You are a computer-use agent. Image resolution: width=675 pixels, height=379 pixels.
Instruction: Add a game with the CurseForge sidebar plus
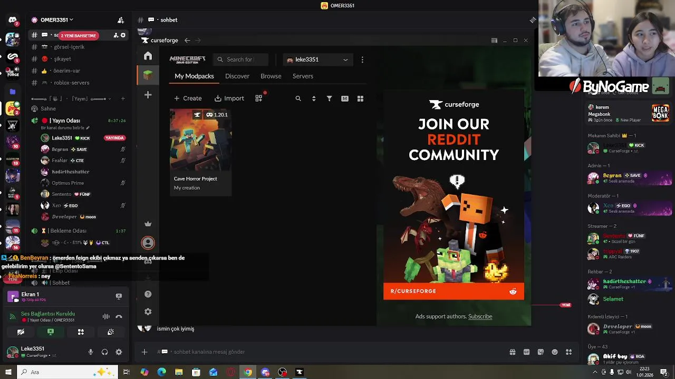148,95
